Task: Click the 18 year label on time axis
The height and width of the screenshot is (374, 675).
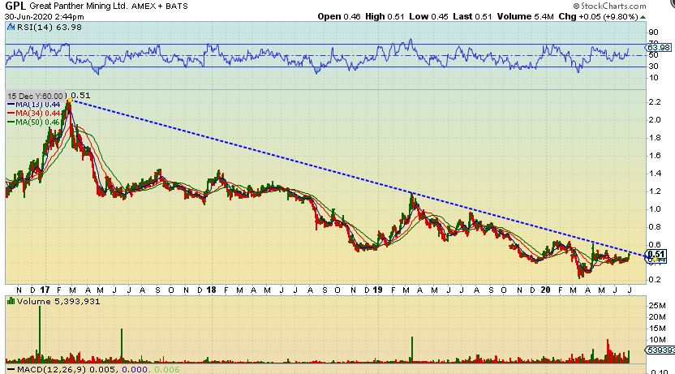Action: coord(211,290)
